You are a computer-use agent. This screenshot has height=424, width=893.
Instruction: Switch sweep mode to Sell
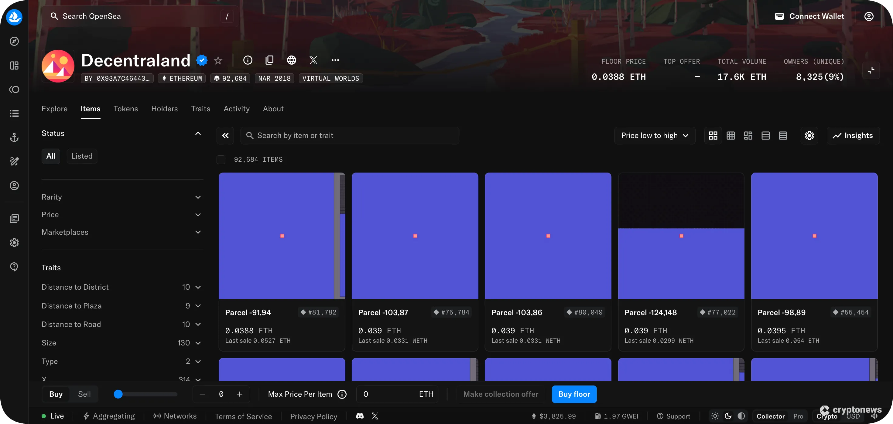(x=84, y=394)
